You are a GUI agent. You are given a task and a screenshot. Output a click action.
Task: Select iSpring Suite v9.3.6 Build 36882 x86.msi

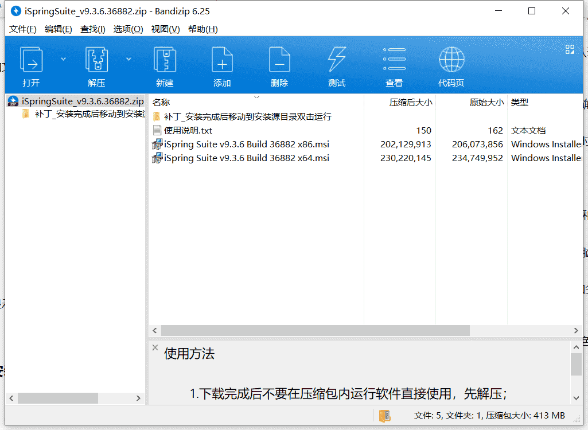tap(240, 144)
